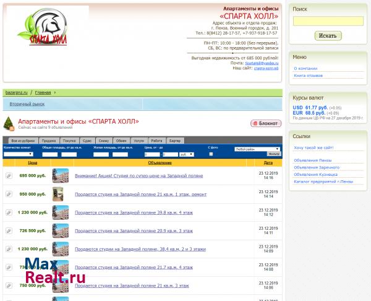Image resolution: width=371 pixels, height=301 pixels.
Task: Open the interior thumbnail of the 950 000 руб. listing
Action: 58,194
